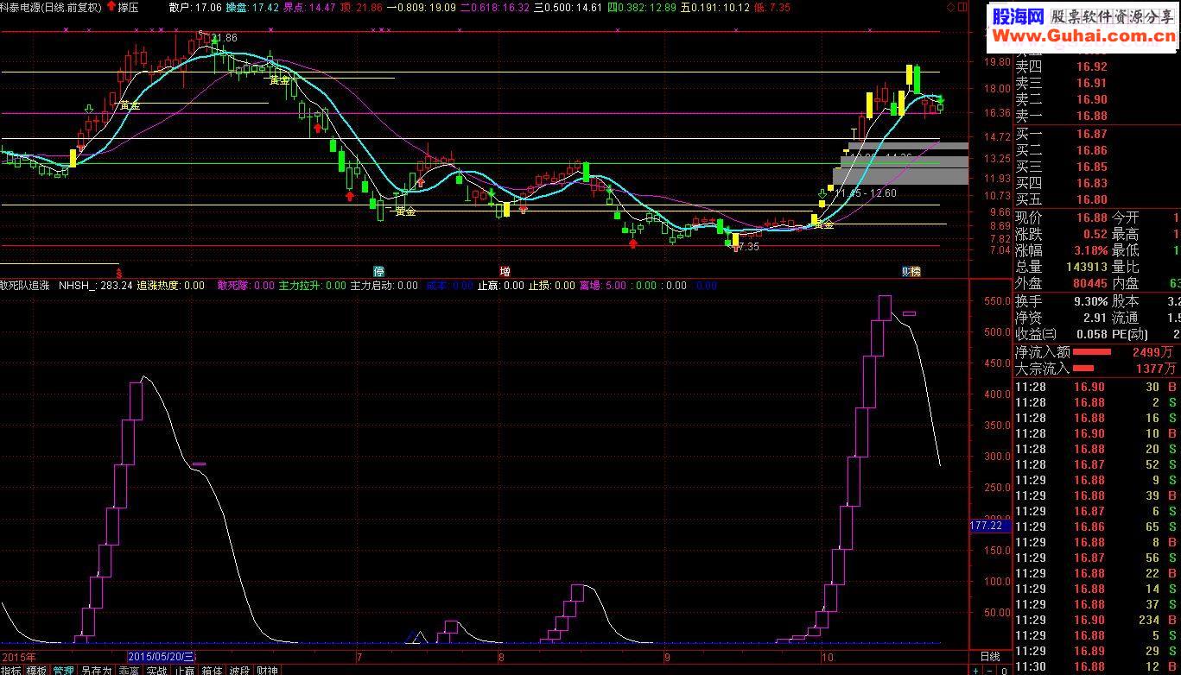This screenshot has width=1181, height=675.
Task: Click the 2015年 label on the time axis
Action: coord(18,657)
